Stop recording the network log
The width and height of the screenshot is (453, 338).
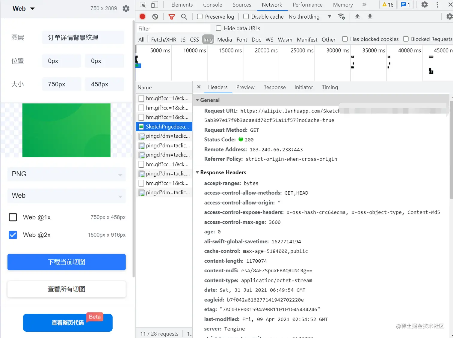pyautogui.click(x=142, y=16)
